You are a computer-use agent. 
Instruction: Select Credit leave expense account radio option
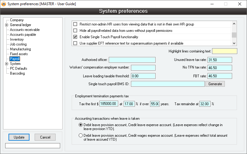tap(81, 125)
